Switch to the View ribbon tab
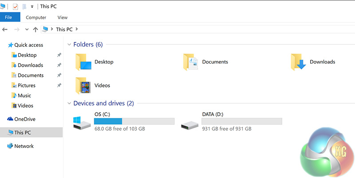 63,18
